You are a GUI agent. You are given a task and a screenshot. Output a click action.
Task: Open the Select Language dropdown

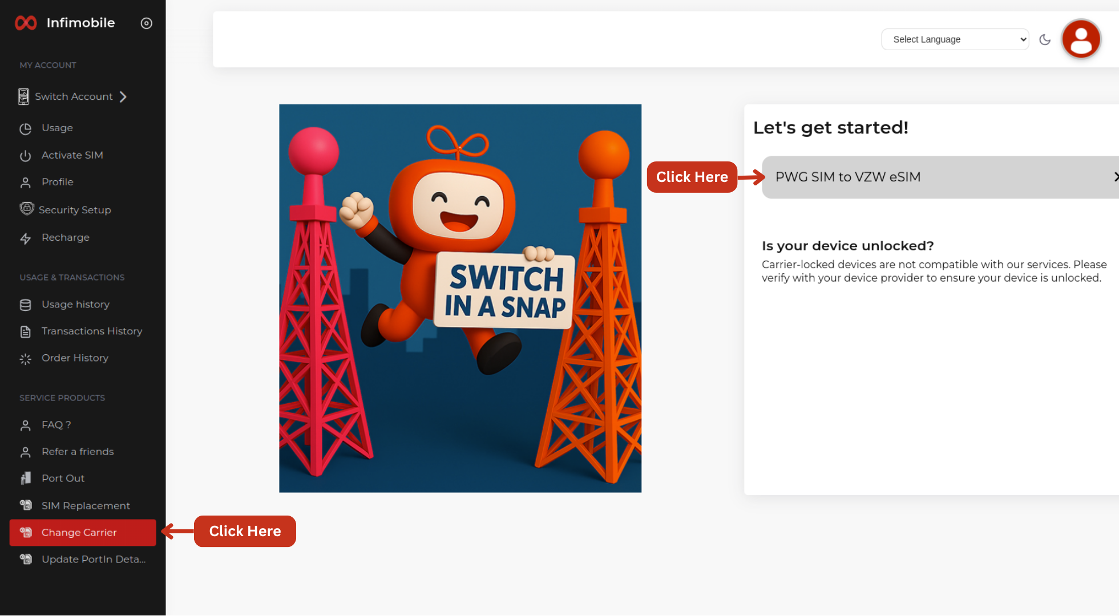click(955, 39)
